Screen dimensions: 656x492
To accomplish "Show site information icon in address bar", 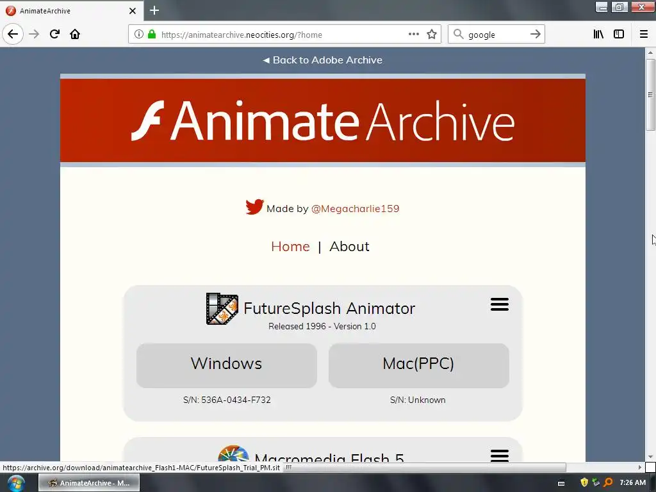I will (139, 35).
